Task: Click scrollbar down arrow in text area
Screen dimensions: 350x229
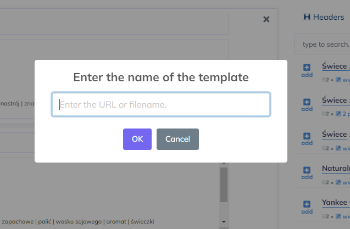Action: coord(223,222)
